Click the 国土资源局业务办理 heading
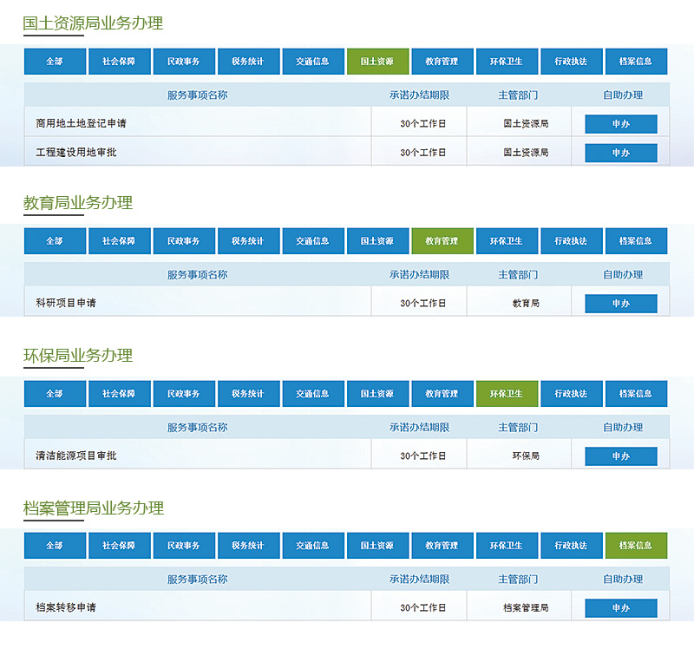Viewport: 694px width, 662px height. click(x=93, y=23)
